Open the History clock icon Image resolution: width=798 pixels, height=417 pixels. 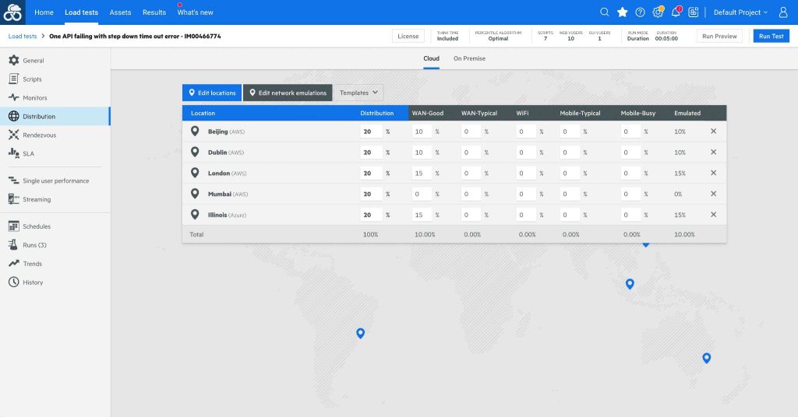[14, 282]
